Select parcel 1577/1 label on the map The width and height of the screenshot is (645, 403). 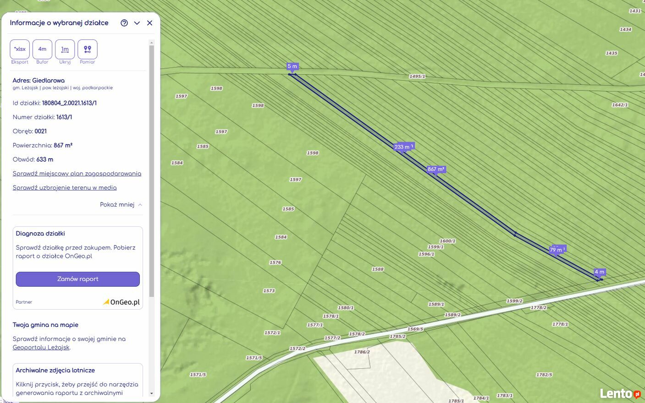point(315,325)
